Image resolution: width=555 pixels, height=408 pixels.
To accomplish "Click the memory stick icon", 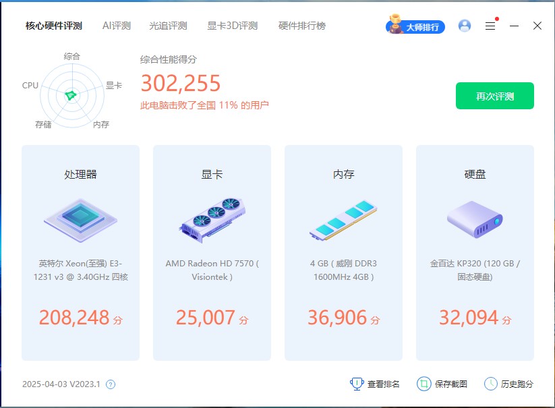I will tap(343, 221).
